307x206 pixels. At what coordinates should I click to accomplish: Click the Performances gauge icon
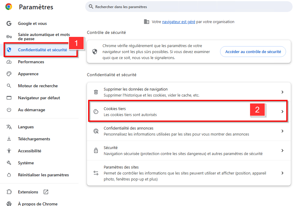pos(9,62)
